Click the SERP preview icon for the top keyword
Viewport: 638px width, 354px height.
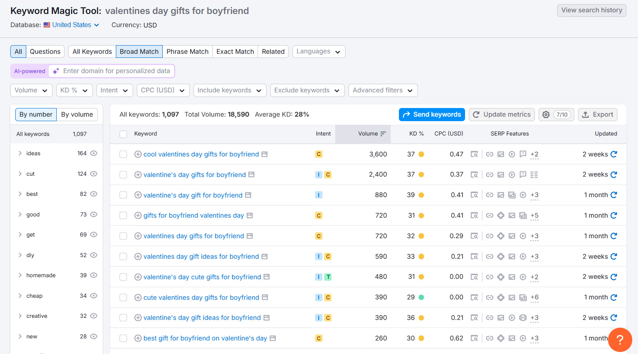click(x=474, y=154)
